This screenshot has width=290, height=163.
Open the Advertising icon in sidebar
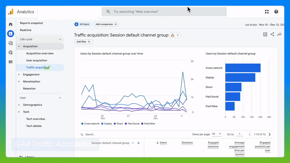[11, 53]
